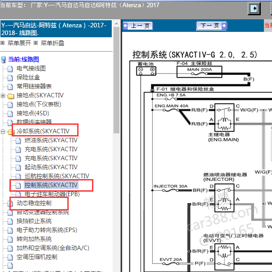This screenshot has width=272, height=272.
Task: Open 接地点(下仪表板) tree item
Action: pos(39,105)
